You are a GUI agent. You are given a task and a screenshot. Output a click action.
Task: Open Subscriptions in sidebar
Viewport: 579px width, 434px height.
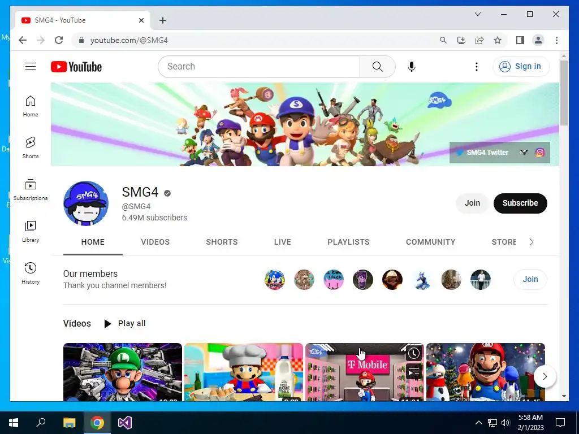[x=31, y=190]
